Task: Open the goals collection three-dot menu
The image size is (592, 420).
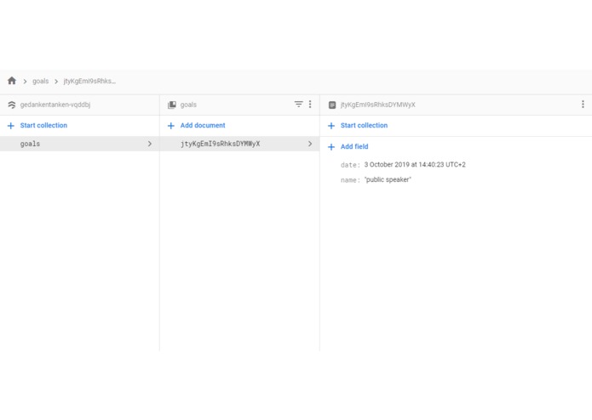Action: click(x=310, y=104)
